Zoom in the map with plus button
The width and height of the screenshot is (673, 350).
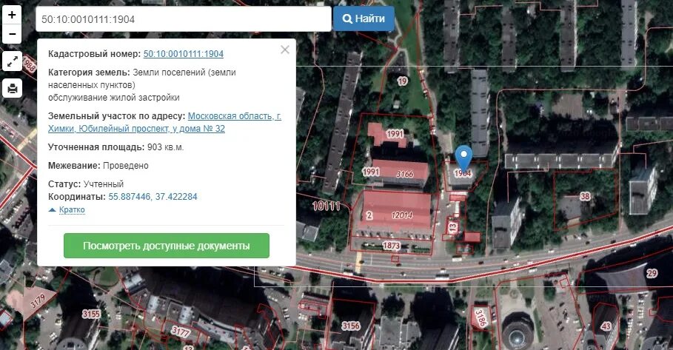[x=12, y=15]
